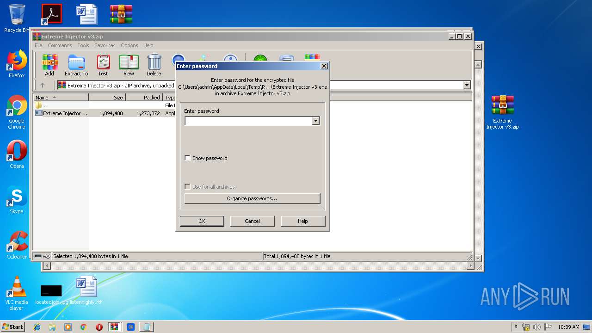Click the View toolbar icon
The height and width of the screenshot is (333, 592).
click(x=129, y=65)
